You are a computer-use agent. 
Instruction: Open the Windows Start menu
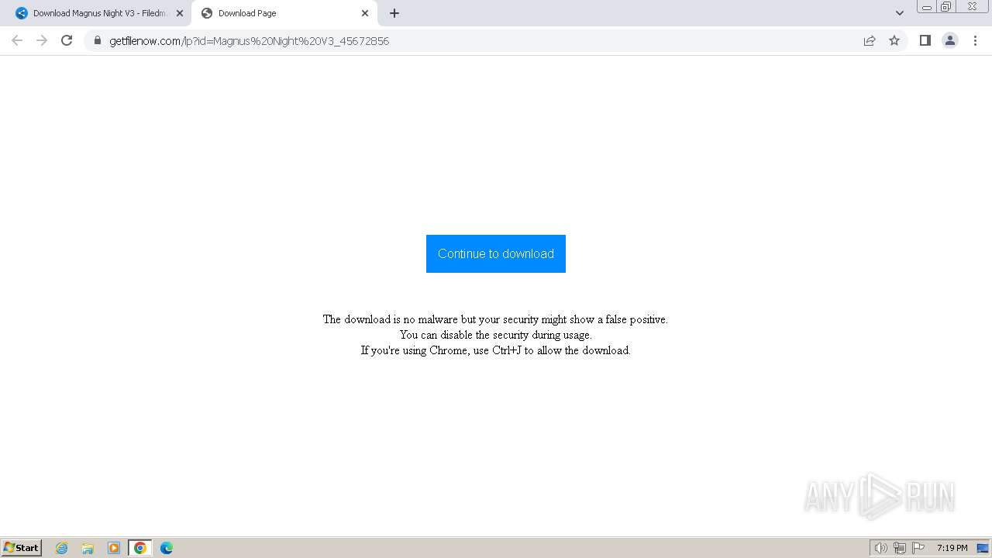coord(22,548)
